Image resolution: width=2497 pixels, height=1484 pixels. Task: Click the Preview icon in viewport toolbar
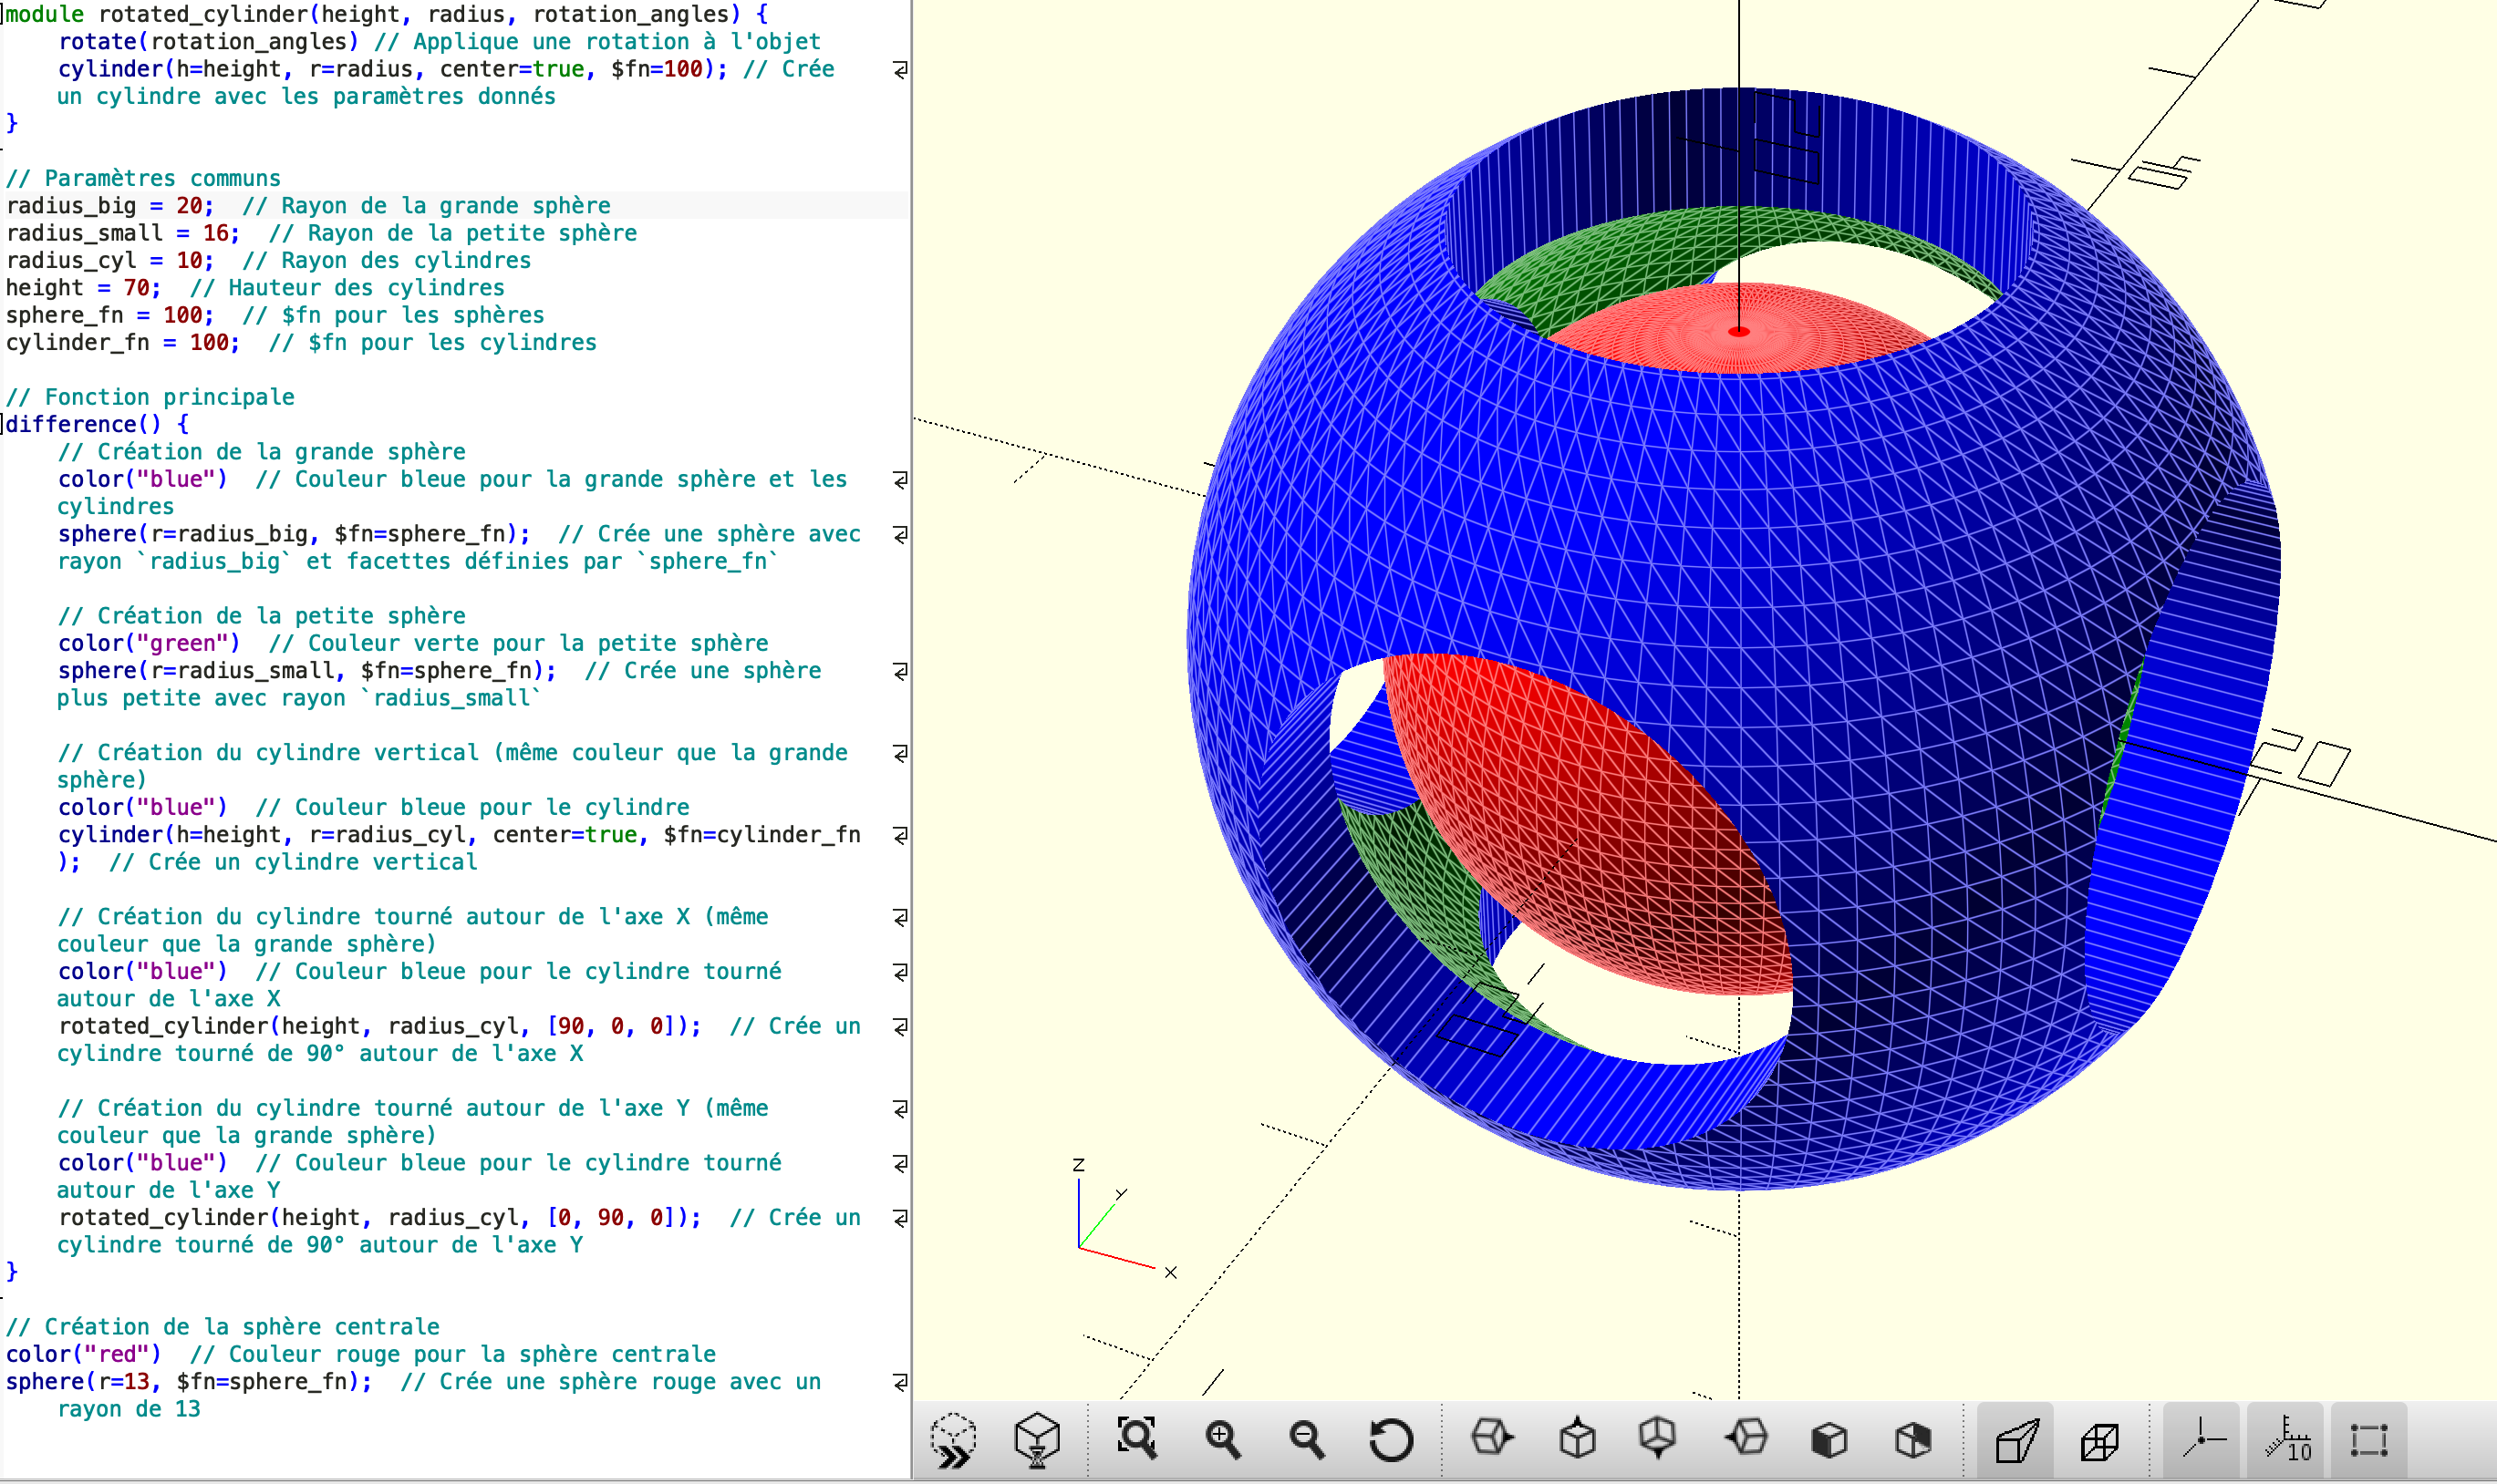coord(953,1440)
